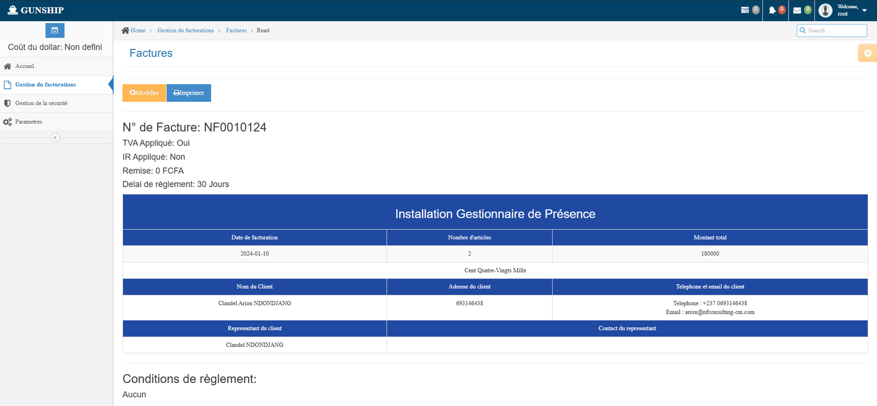
Task: Click the calendar icon button in sidebar
Action: click(x=55, y=31)
